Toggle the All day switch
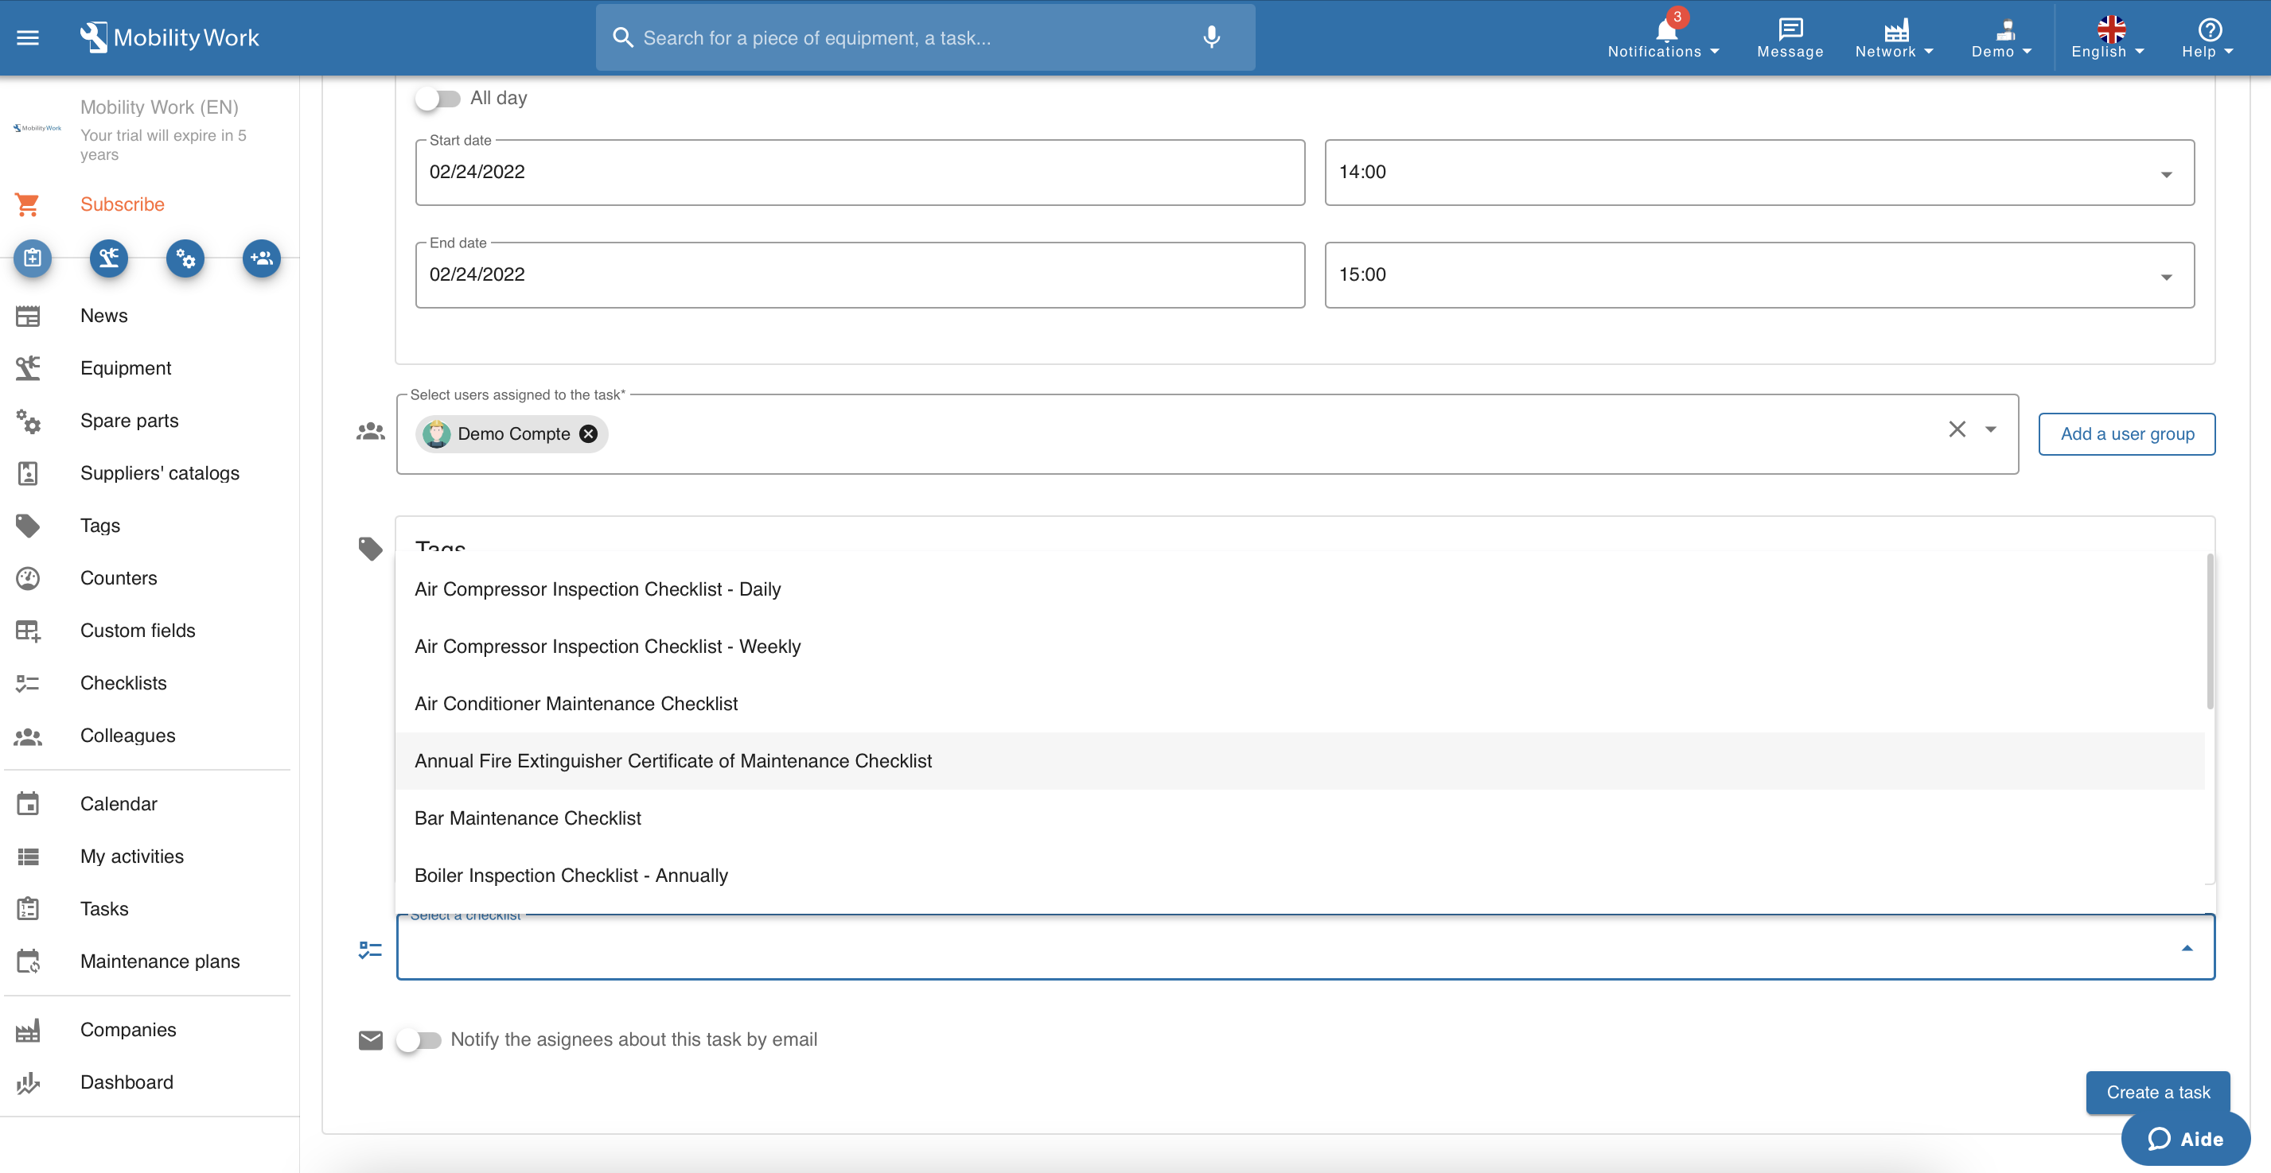2271x1173 pixels. point(438,98)
